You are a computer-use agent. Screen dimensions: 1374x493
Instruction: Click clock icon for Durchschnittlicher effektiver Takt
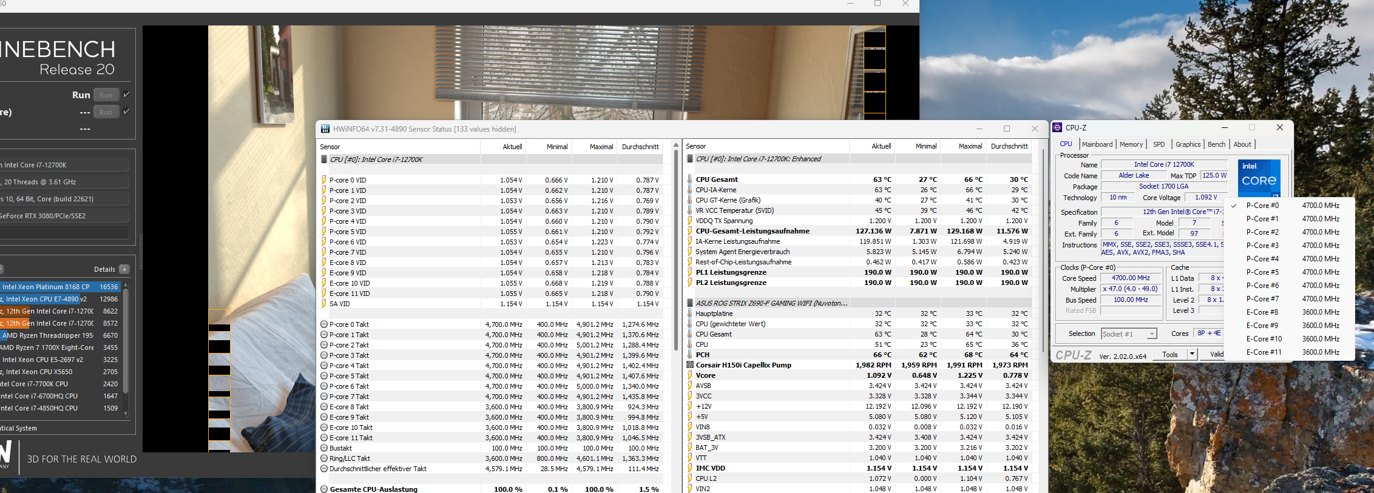(x=324, y=469)
